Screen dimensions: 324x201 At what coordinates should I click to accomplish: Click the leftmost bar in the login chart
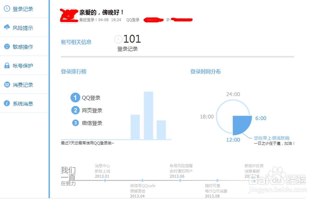coord(135,127)
